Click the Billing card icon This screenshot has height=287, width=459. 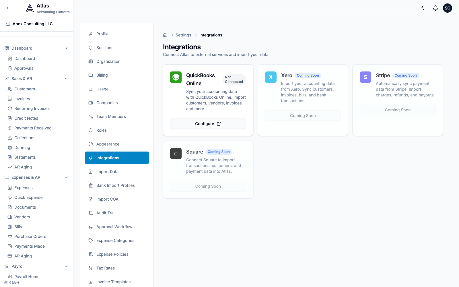91,75
